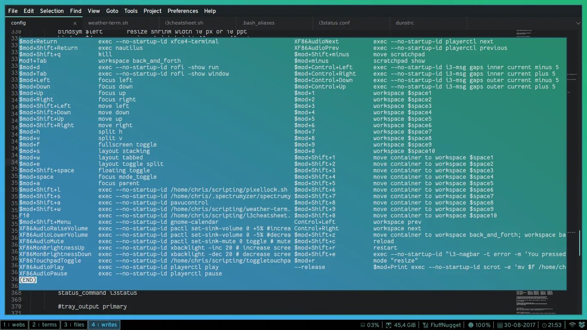587x330 pixels.
Task: Switch to workspace 2 terms
Action: 44,325
